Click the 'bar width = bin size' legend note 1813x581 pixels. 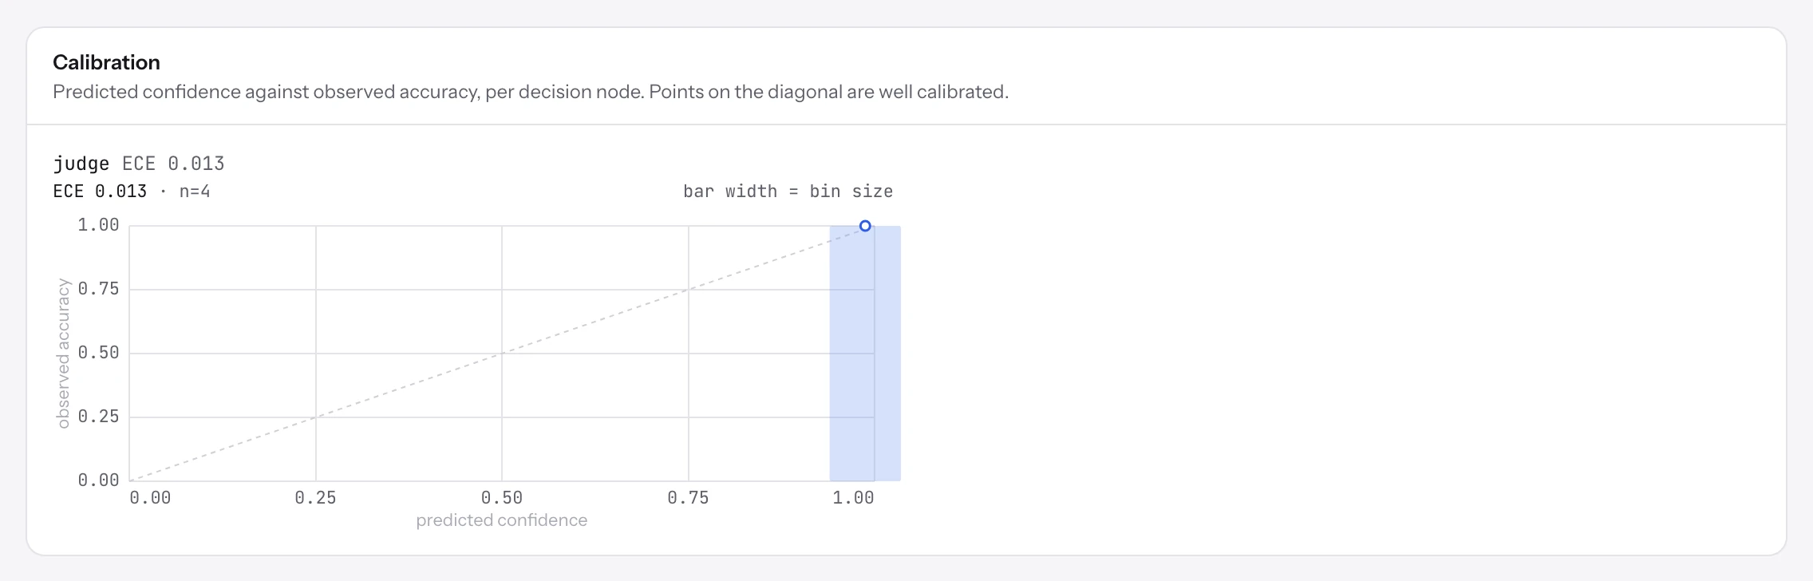[x=788, y=192]
